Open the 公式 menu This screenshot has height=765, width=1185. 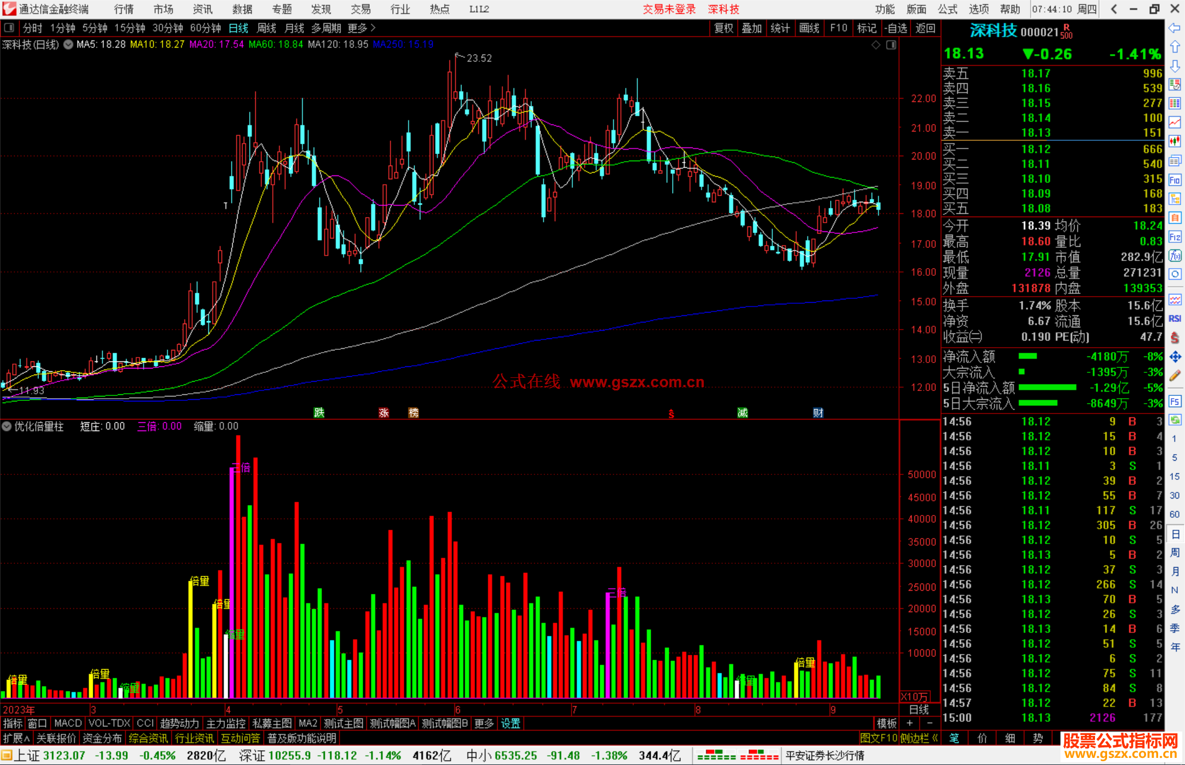pos(947,9)
